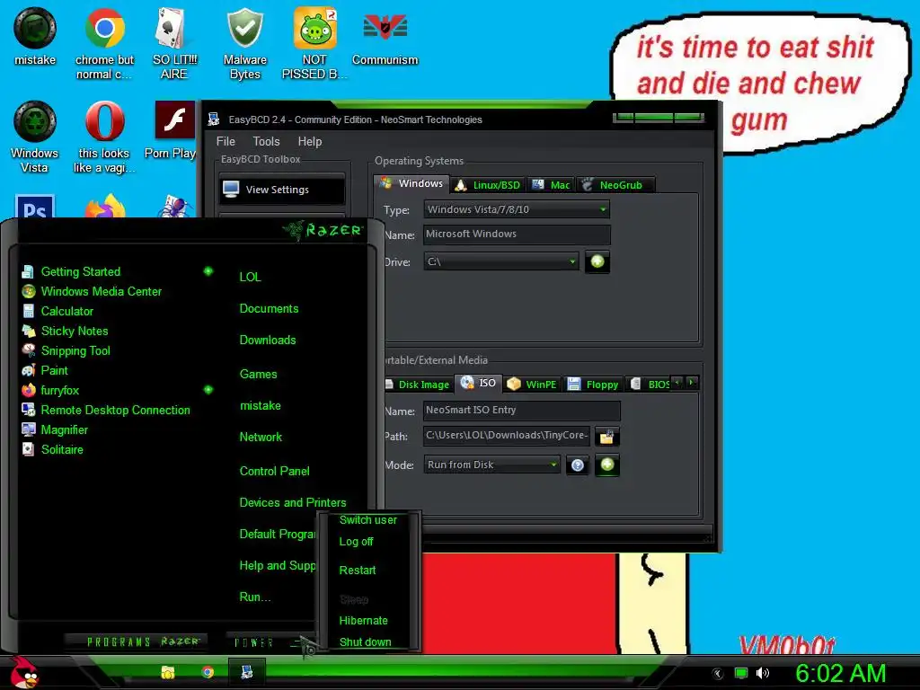The image size is (920, 690).
Task: Expand Getting Started jump list arrow
Action: pyautogui.click(x=208, y=271)
